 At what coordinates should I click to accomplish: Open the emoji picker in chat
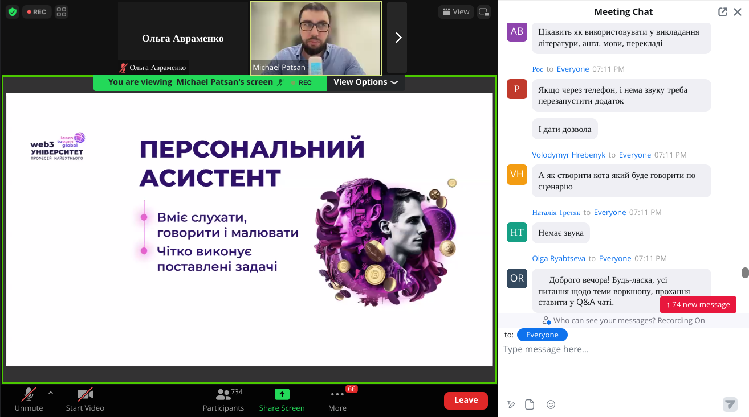coord(551,404)
